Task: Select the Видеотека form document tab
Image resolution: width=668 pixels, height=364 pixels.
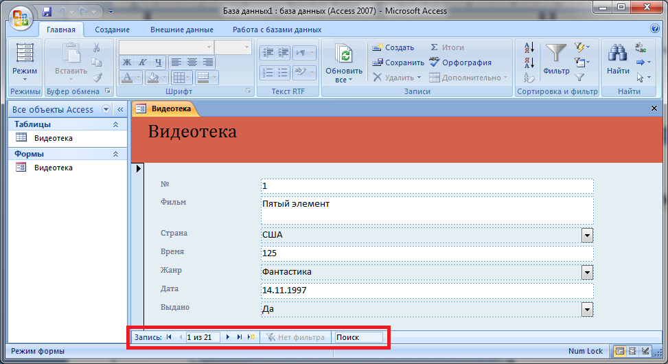Action: point(165,109)
